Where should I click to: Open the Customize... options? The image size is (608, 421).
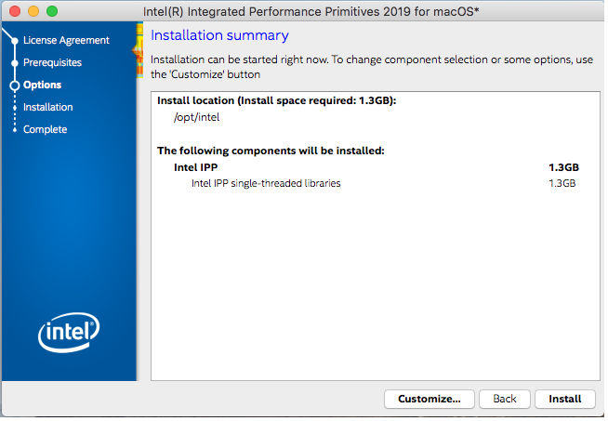tap(430, 399)
